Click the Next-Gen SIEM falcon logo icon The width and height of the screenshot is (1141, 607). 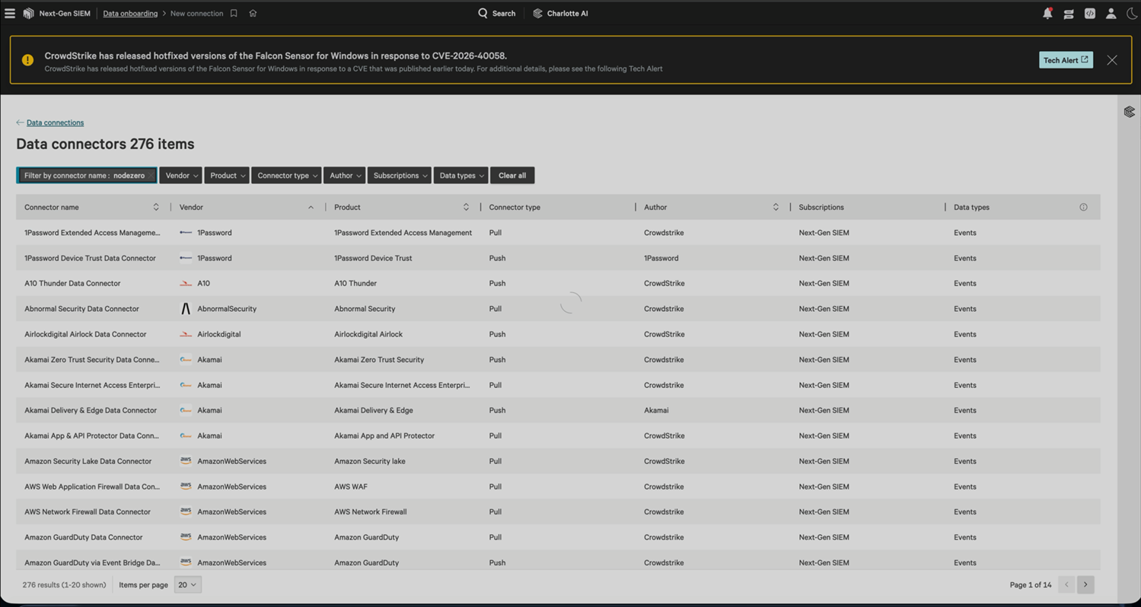tap(28, 13)
